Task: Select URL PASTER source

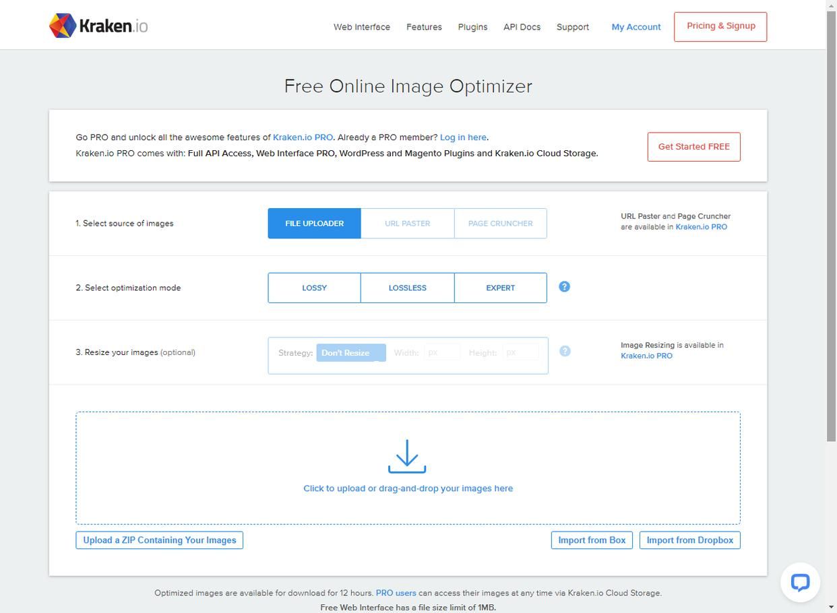Action: point(408,224)
